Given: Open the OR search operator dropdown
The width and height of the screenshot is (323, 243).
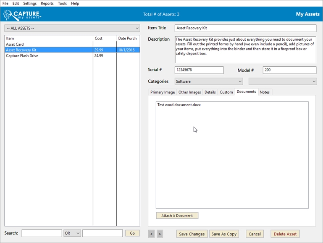Looking at the screenshot, I should [x=72, y=233].
